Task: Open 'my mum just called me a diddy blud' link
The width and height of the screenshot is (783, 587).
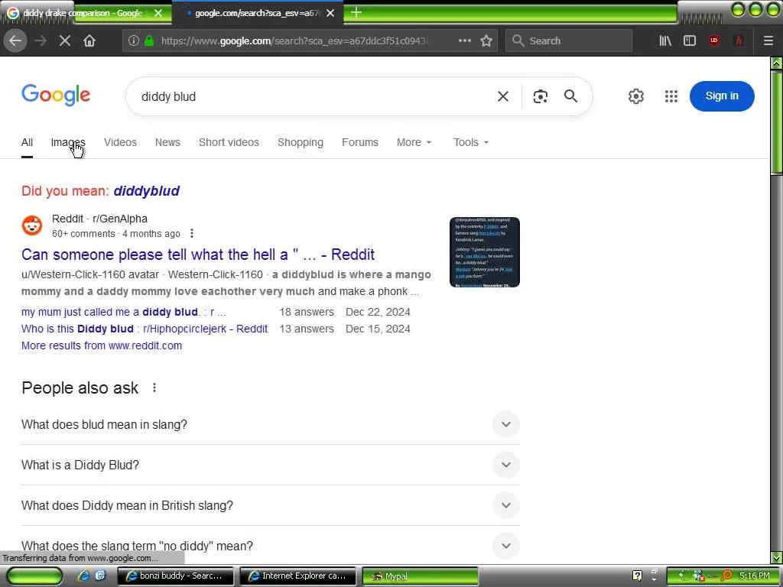Action: [x=124, y=312]
